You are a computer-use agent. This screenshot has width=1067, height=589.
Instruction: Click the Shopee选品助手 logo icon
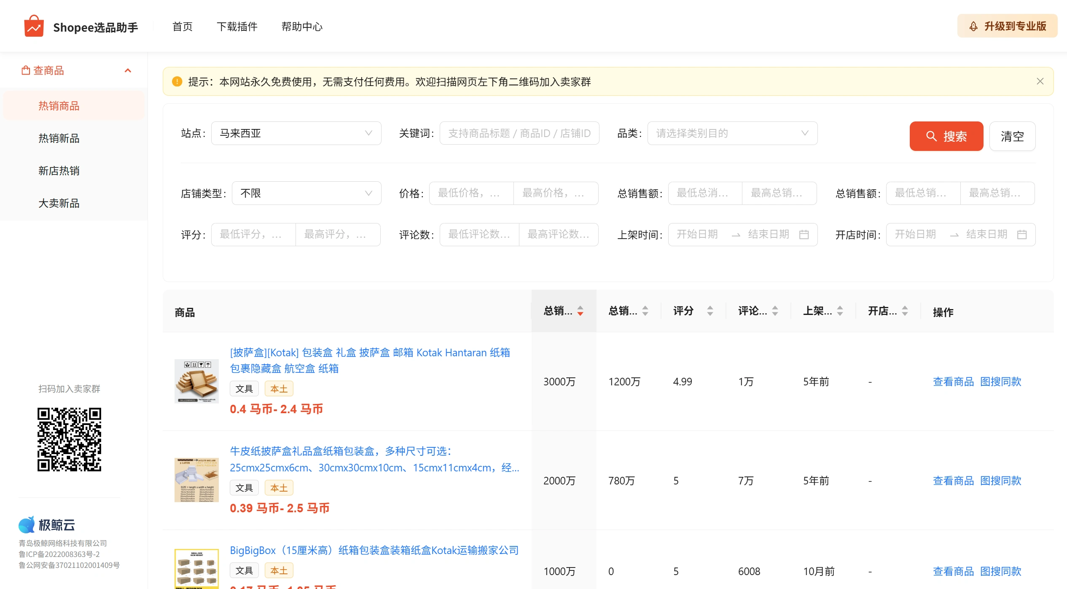(34, 26)
